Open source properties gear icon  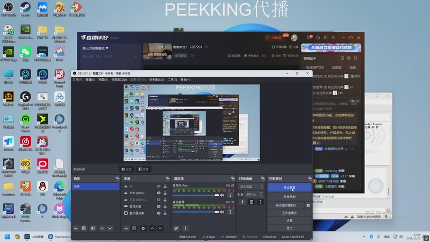point(143,228)
